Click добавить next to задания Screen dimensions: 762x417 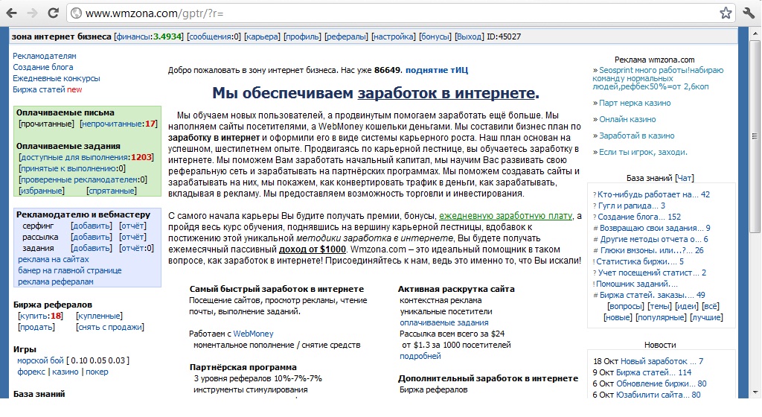[92, 249]
